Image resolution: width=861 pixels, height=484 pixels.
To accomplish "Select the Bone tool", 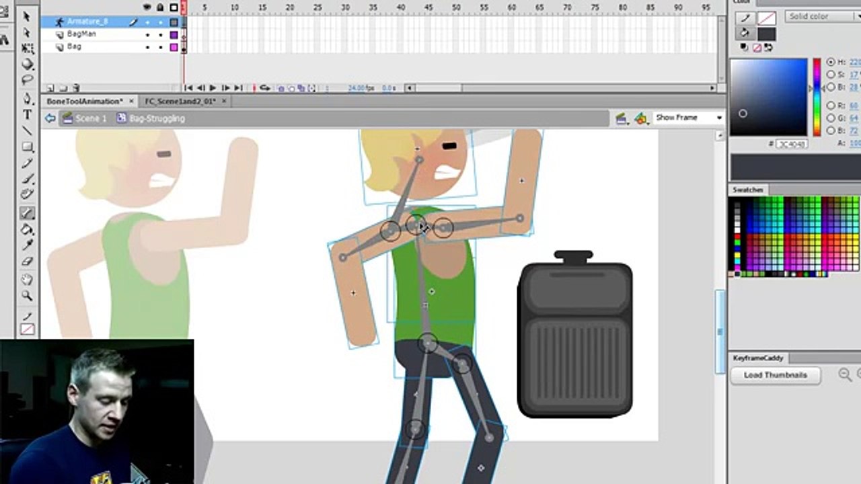I will point(27,213).
